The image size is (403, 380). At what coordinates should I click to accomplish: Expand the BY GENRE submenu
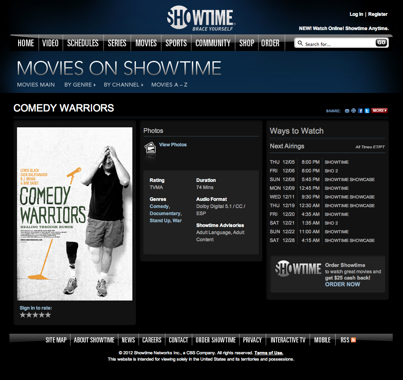80,85
